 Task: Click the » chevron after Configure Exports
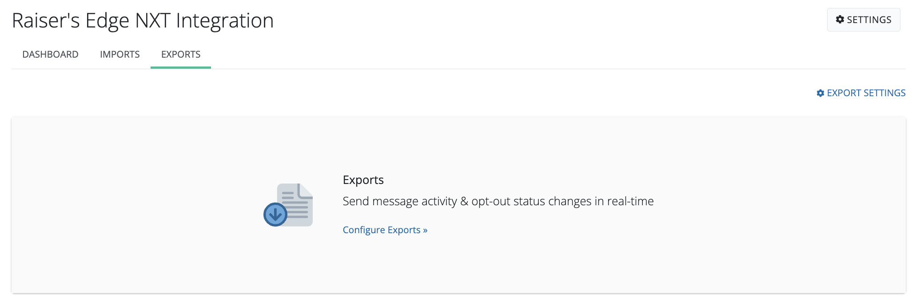coord(425,230)
